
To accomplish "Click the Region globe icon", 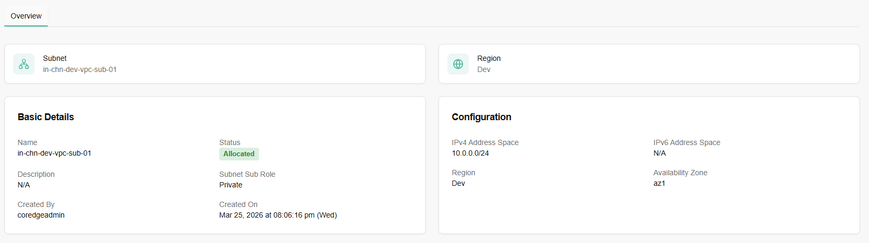I will tap(458, 64).
